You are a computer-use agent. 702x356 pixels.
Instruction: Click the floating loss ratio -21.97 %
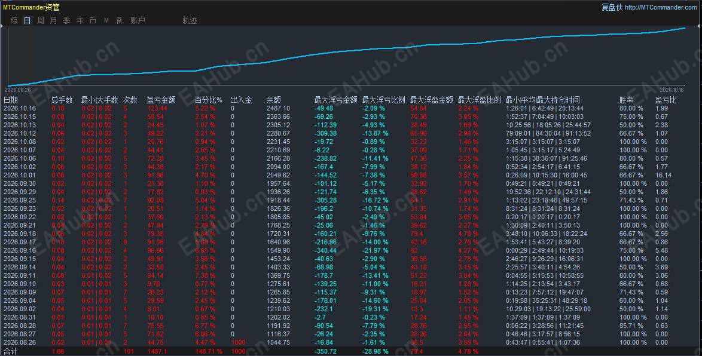click(x=375, y=250)
